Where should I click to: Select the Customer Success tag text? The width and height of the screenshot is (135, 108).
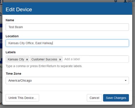coord(44,59)
